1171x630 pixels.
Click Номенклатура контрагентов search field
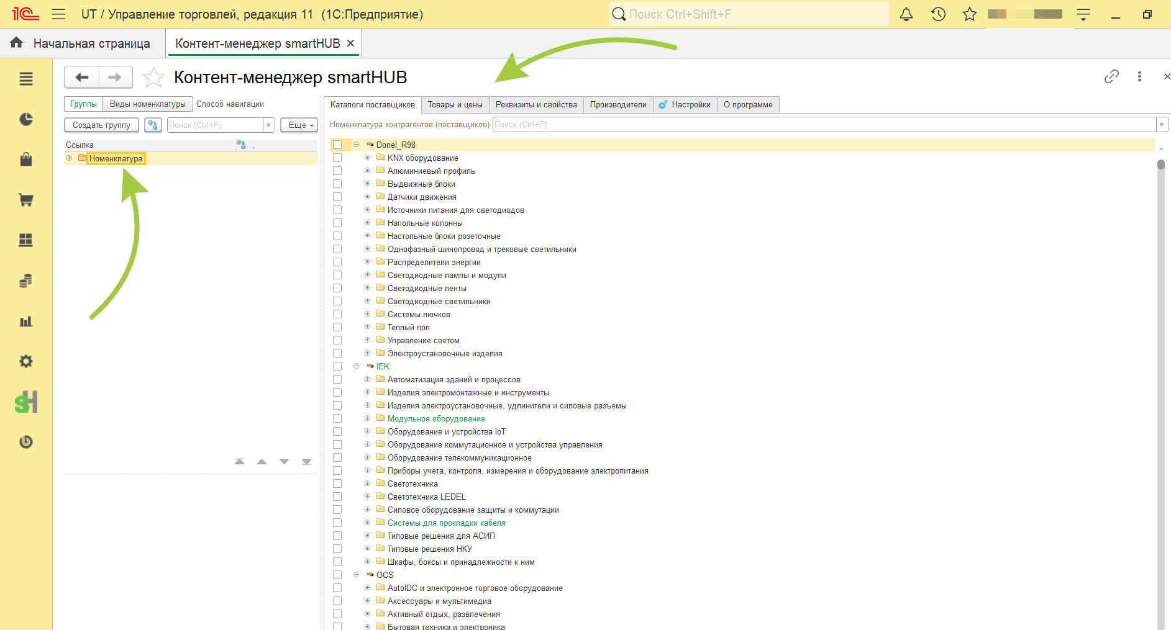tap(824, 125)
